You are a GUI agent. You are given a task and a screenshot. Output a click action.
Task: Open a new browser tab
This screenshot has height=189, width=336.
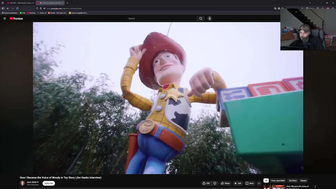click(x=67, y=3)
